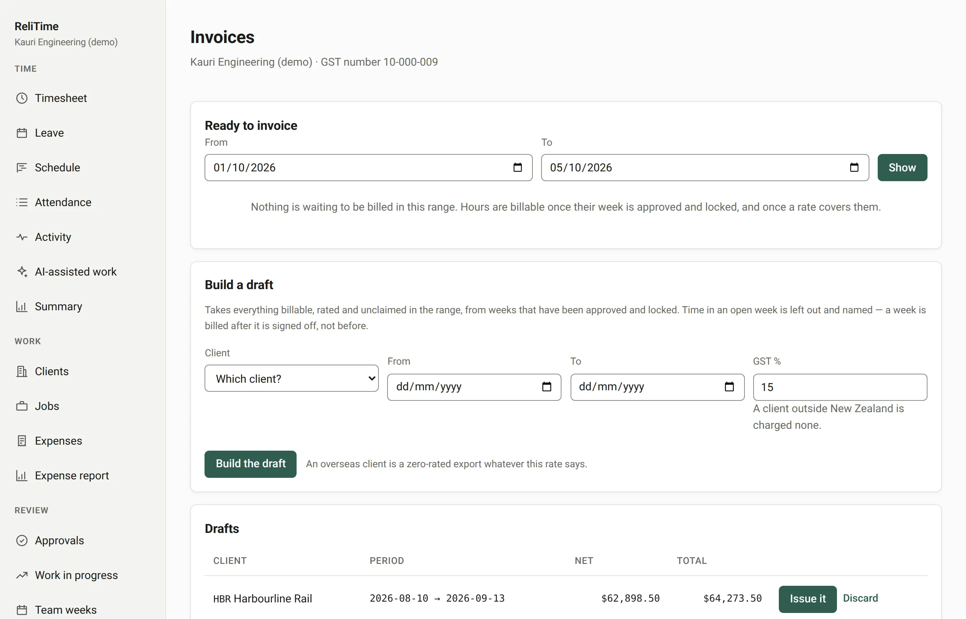This screenshot has height=619, width=966.
Task: Open calendar picker for draft To date
Action: tap(729, 386)
